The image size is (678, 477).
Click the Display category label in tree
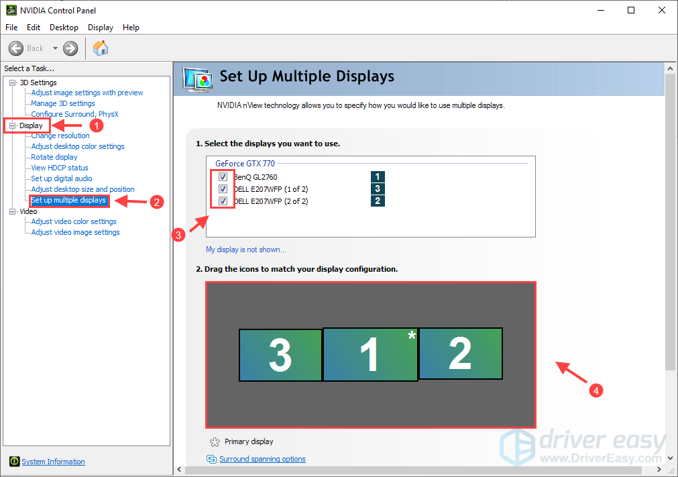tap(31, 125)
